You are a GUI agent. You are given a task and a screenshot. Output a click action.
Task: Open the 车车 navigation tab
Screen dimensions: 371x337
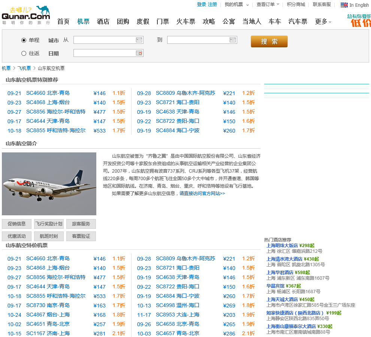point(275,21)
